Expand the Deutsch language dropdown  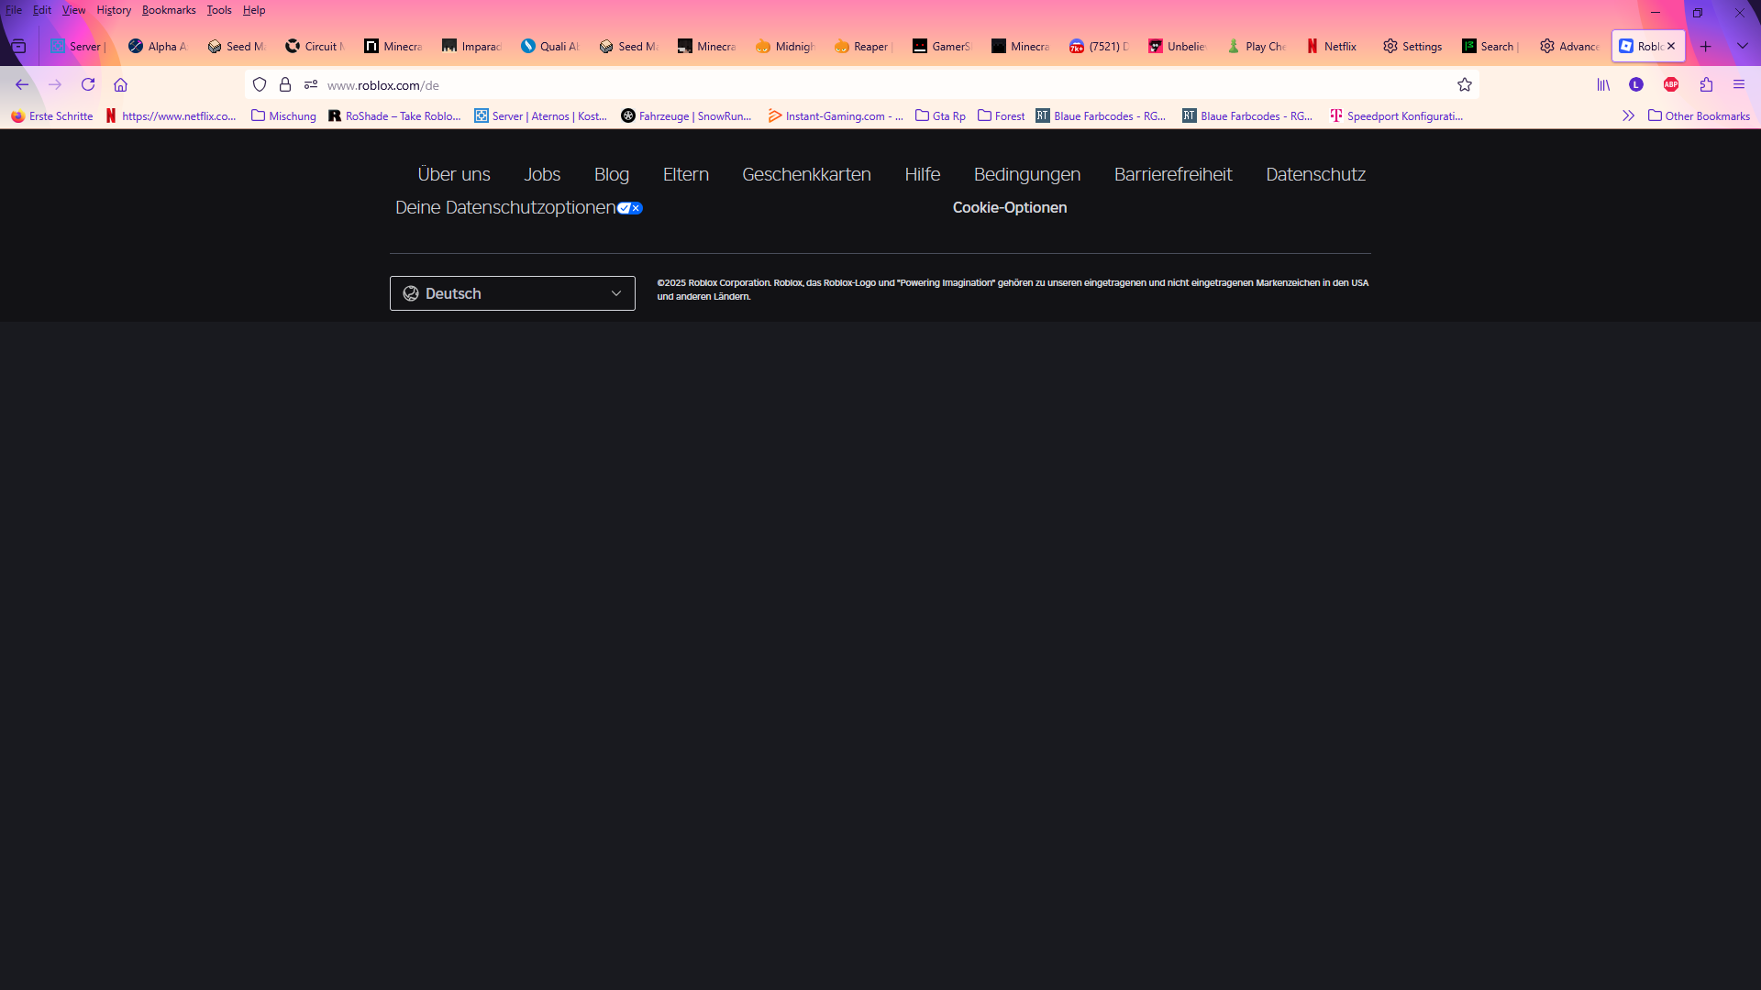click(x=513, y=293)
